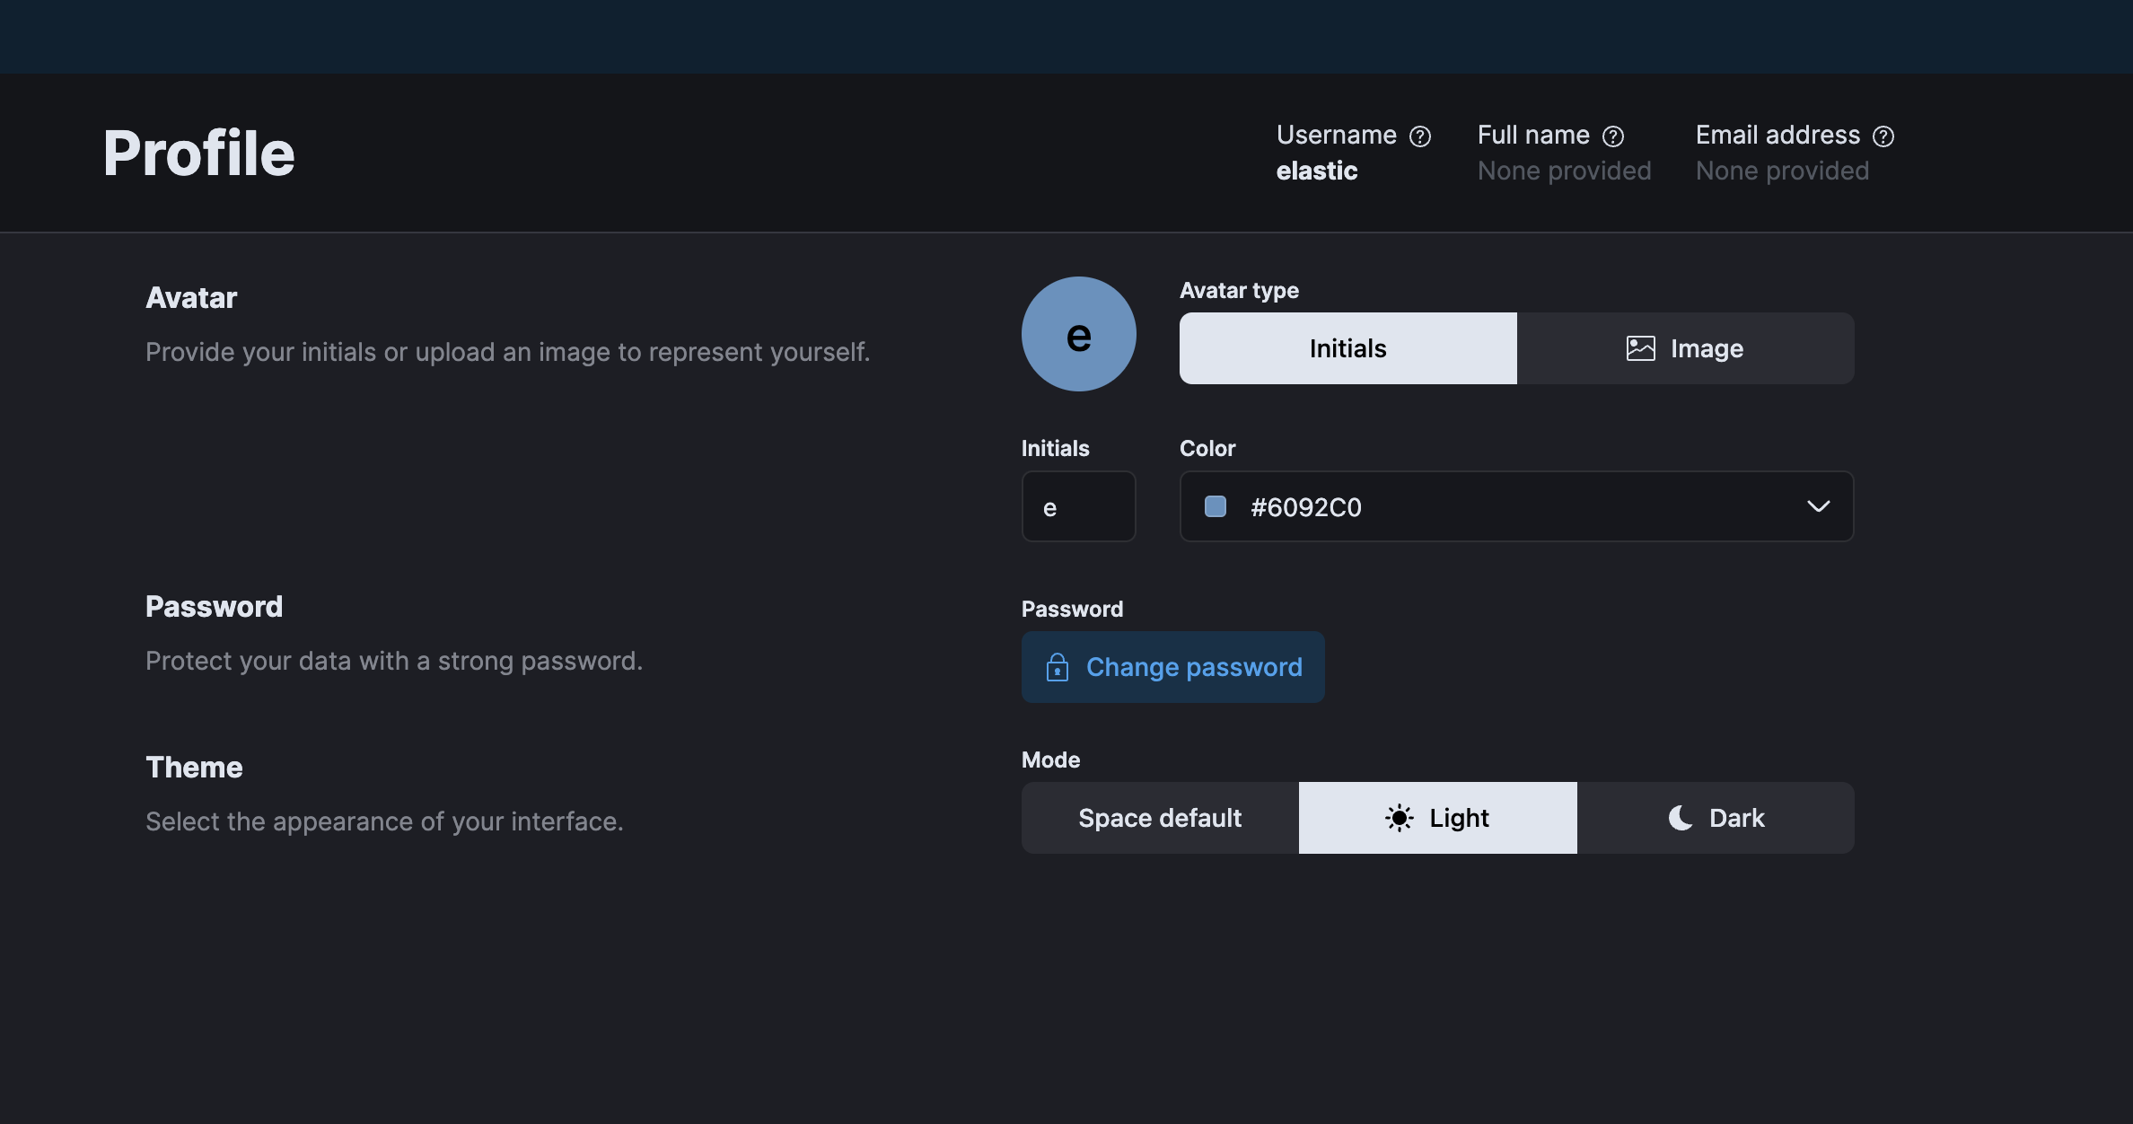Click the blue color swatch next to #6092C0

tap(1216, 506)
